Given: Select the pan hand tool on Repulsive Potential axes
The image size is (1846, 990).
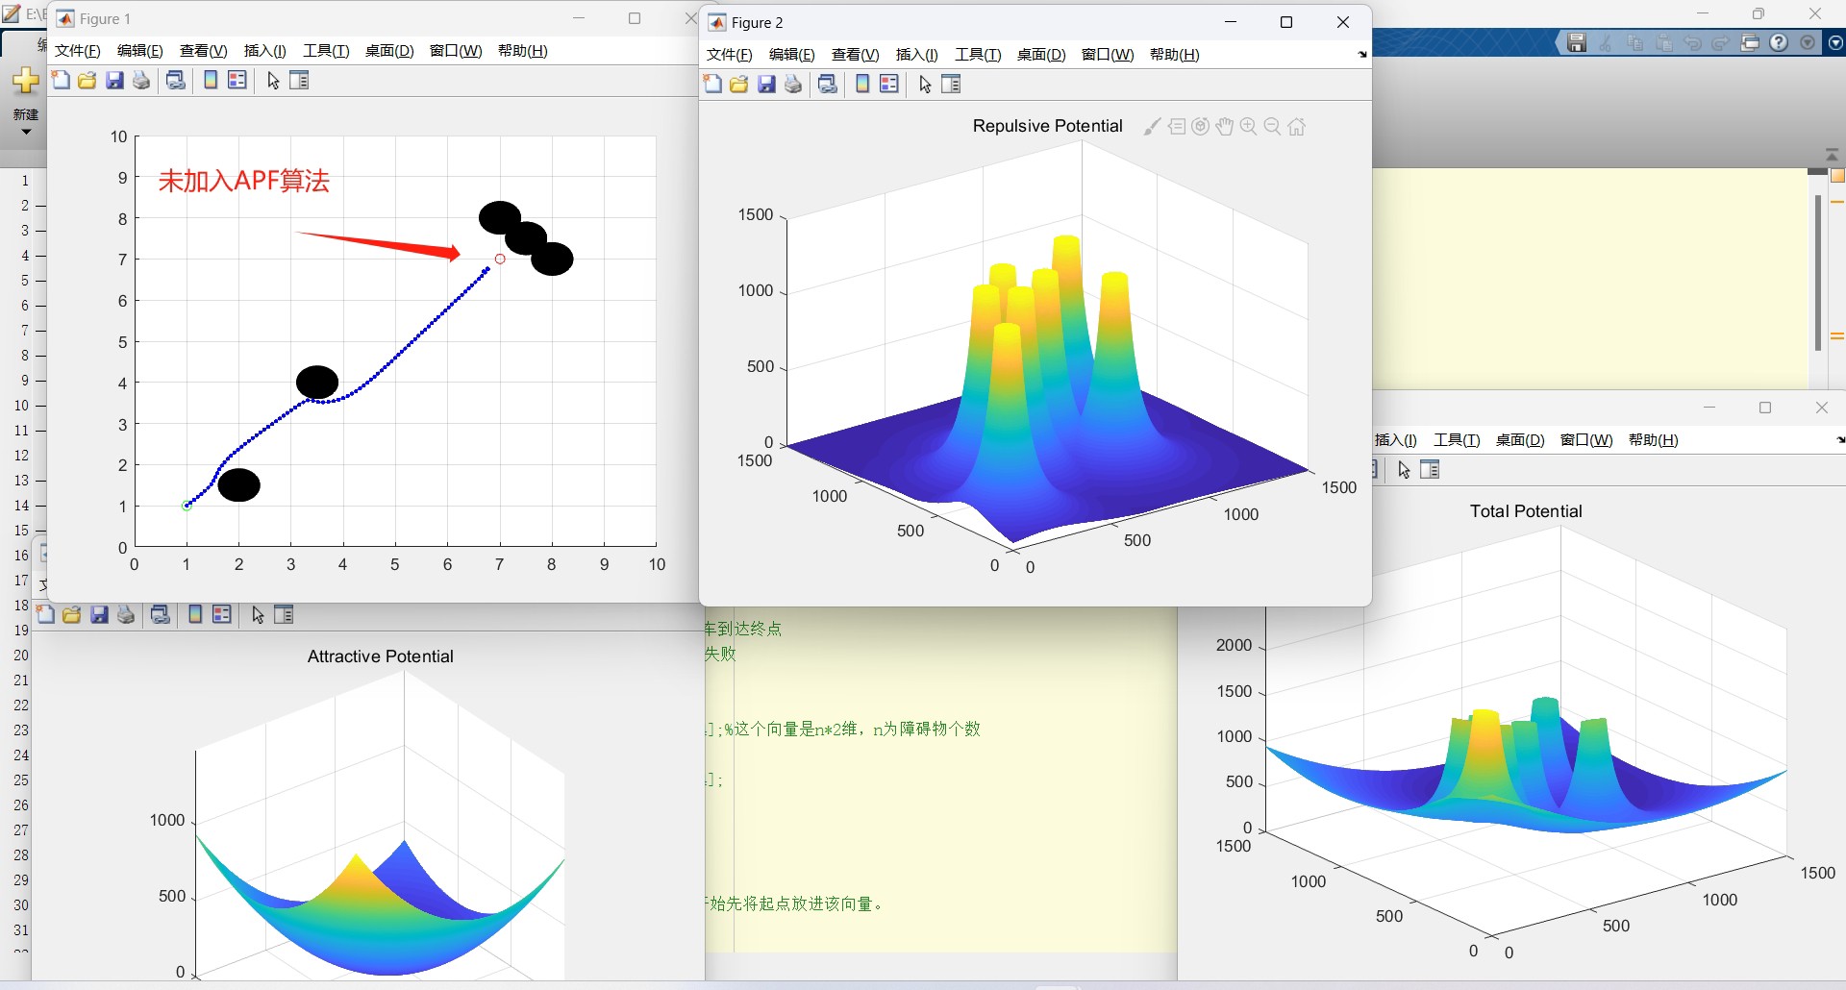Looking at the screenshot, I should (x=1224, y=127).
